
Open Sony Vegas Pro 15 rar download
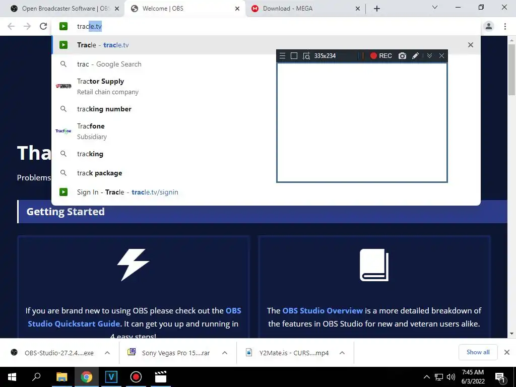(169, 353)
